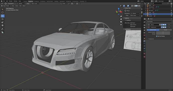173x91 pixels.
Task: Toggle viewport gizmos display
Action: click(124, 6)
